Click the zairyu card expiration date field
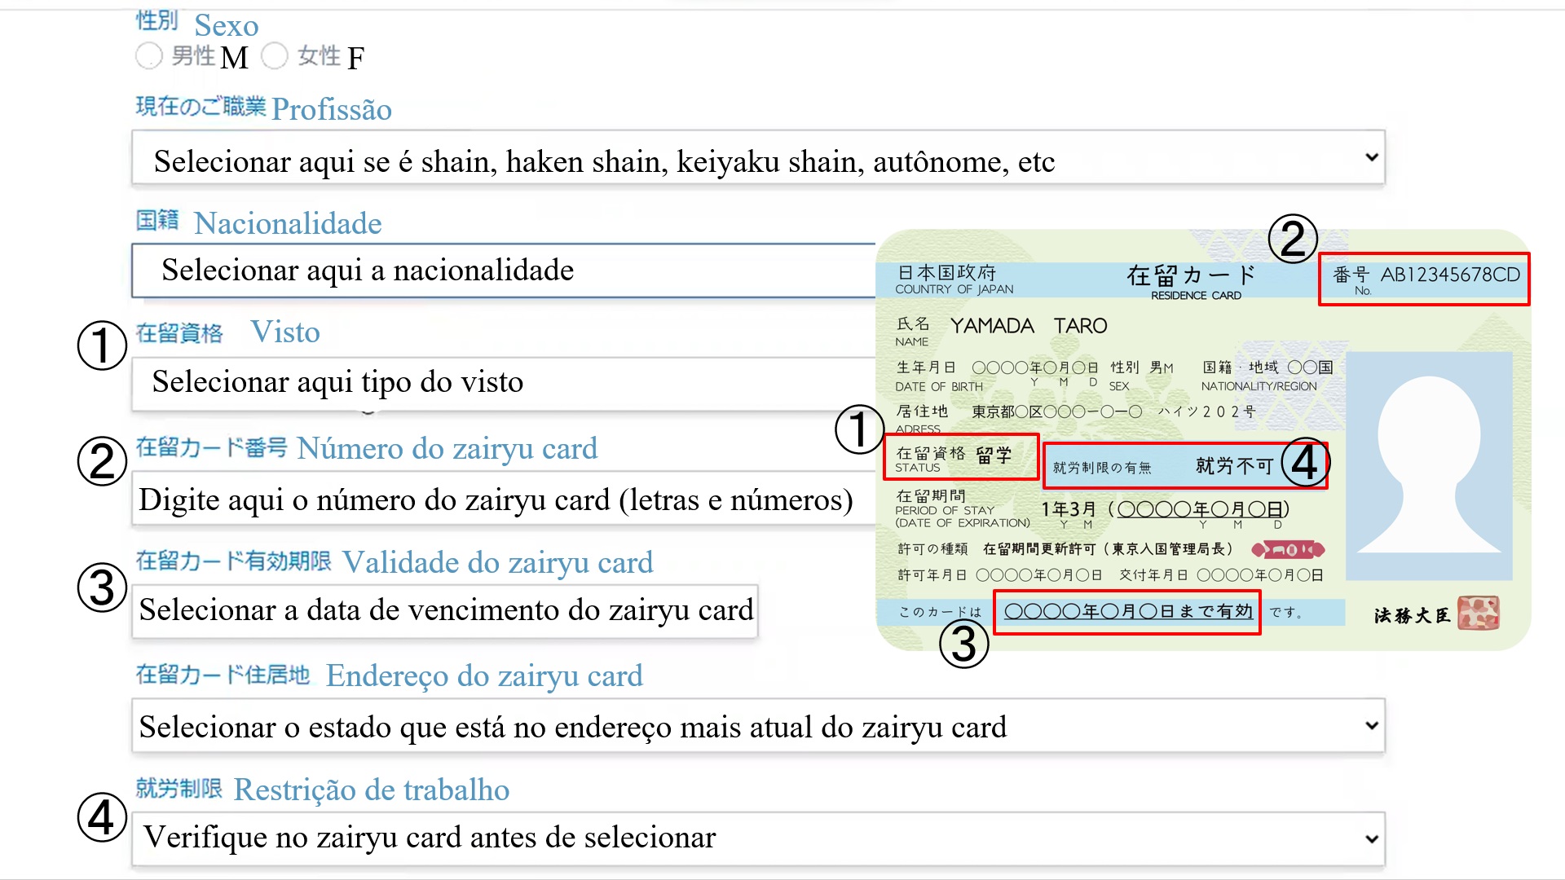This screenshot has height=880, width=1565. 445,610
